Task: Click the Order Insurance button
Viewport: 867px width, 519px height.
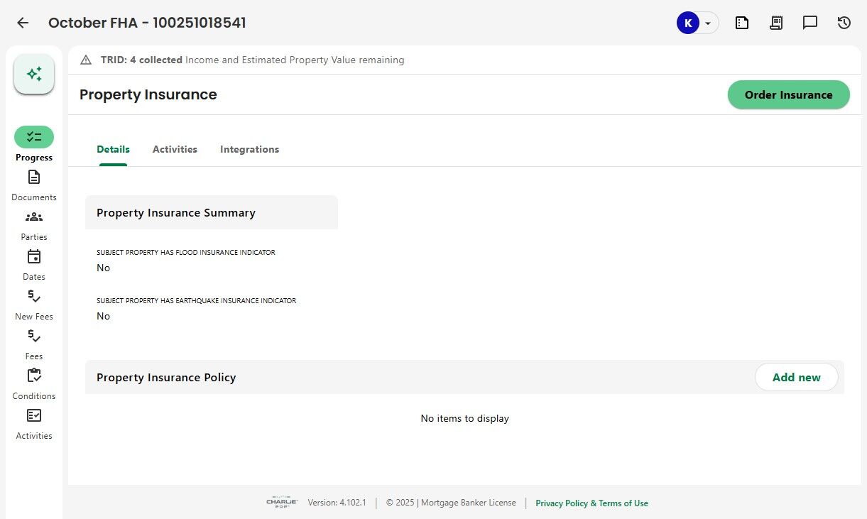Action: 788,95
